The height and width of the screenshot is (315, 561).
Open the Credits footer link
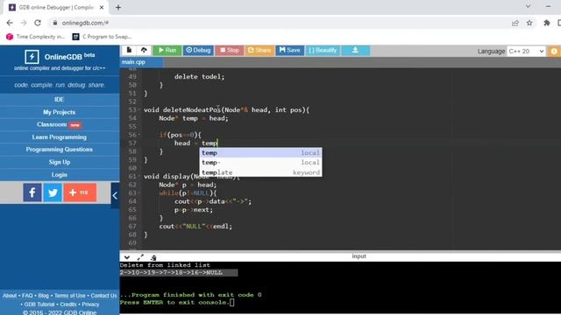[68, 304]
